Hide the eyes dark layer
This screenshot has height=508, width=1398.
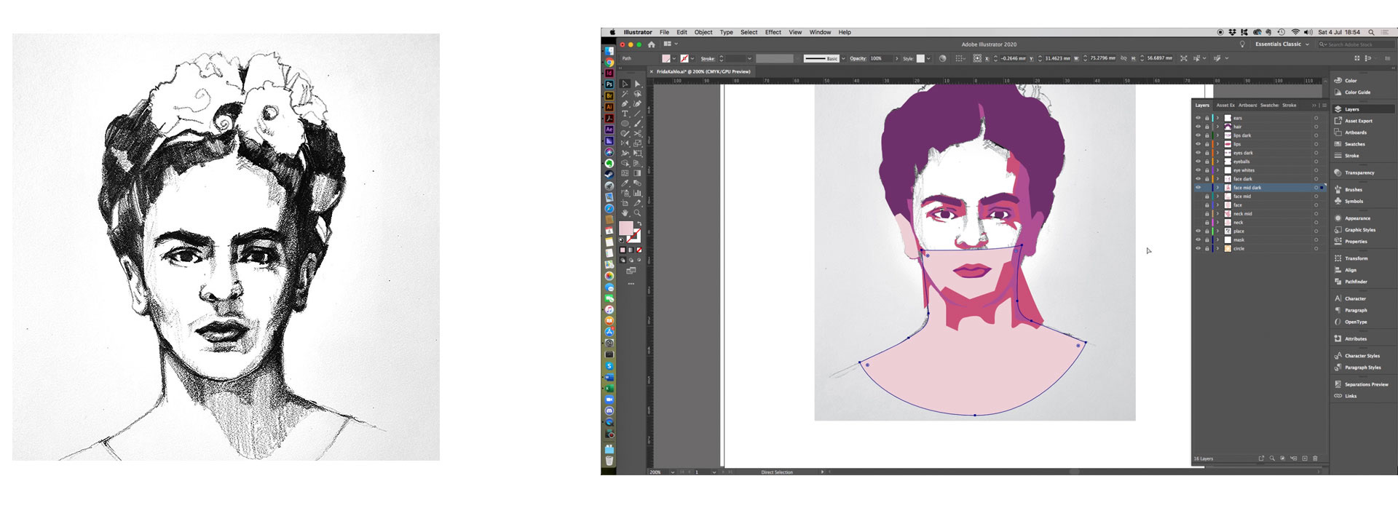pos(1198,153)
